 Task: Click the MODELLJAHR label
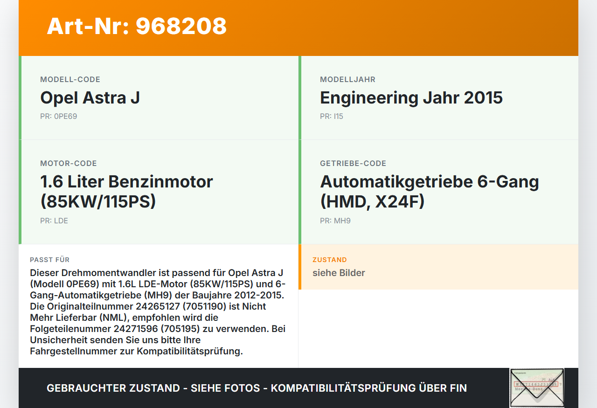(347, 80)
